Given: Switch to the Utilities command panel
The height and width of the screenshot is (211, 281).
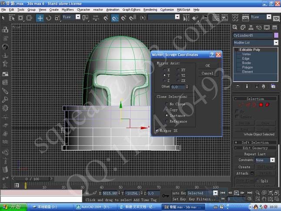Looking at the screenshot, I should pos(275,27).
